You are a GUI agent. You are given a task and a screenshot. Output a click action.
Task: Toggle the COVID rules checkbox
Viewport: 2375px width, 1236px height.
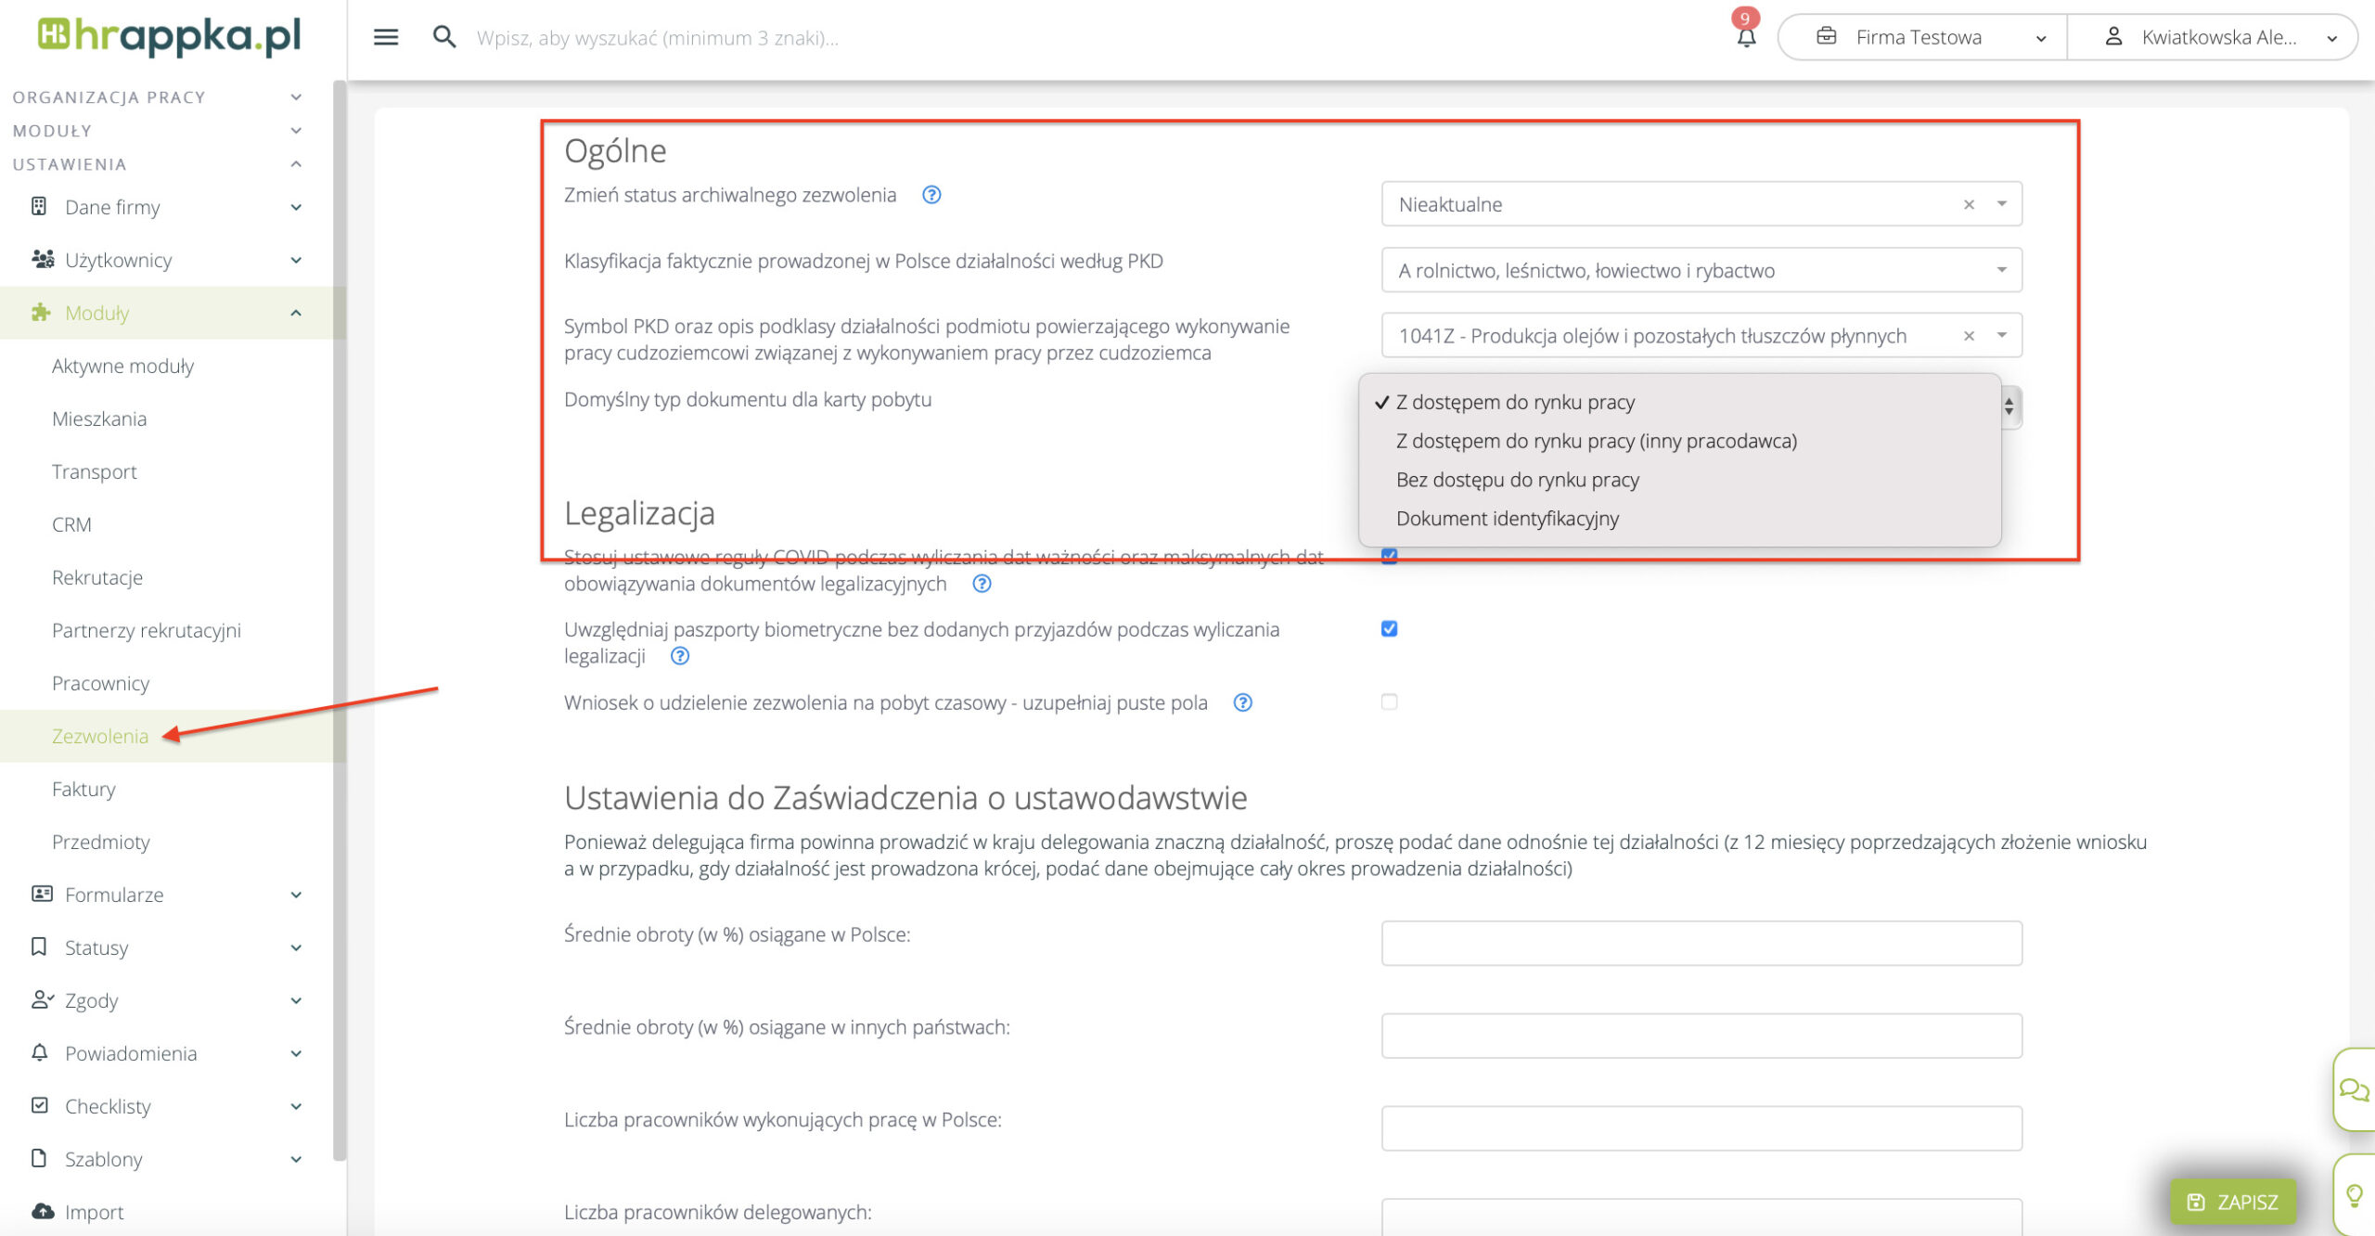tap(1389, 557)
